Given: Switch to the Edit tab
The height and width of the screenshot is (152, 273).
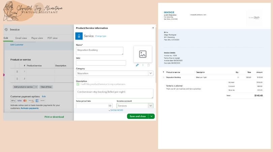Looking at the screenshot, I should click(6, 38).
